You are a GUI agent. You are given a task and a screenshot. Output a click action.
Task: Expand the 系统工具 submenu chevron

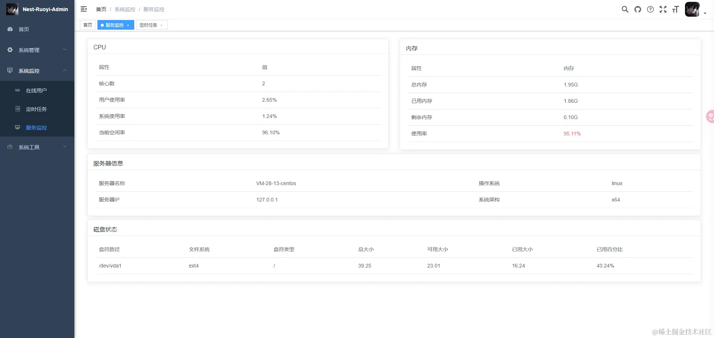[x=65, y=147]
